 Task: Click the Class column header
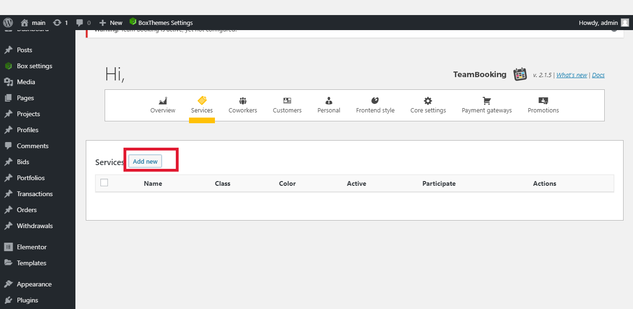pyautogui.click(x=222, y=183)
